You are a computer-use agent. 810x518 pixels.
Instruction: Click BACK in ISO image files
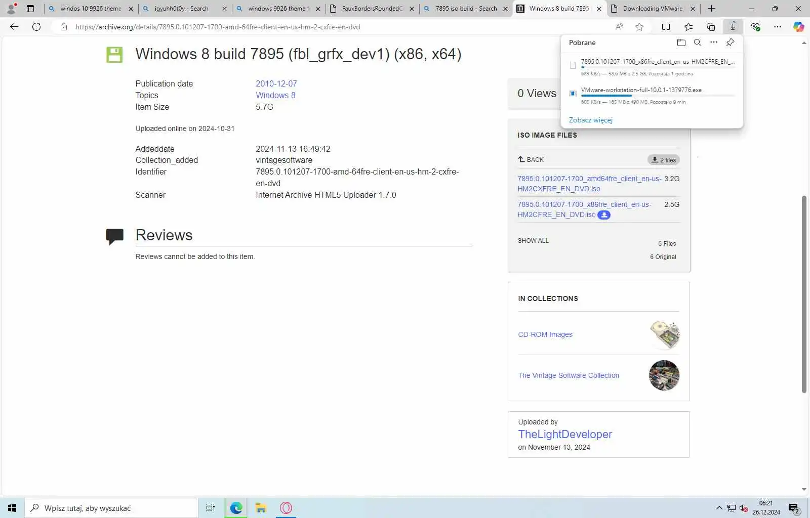(x=531, y=159)
